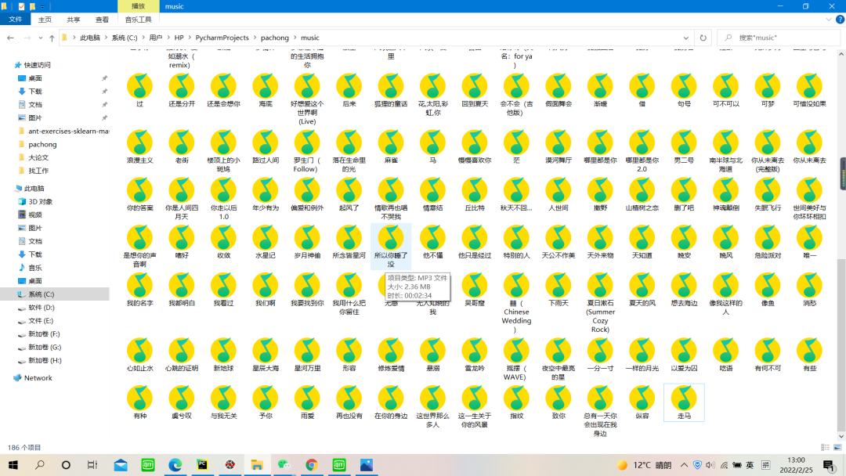The image size is (846, 476).
Task: Select the 软件 (D:) drive
Action: tap(42, 307)
